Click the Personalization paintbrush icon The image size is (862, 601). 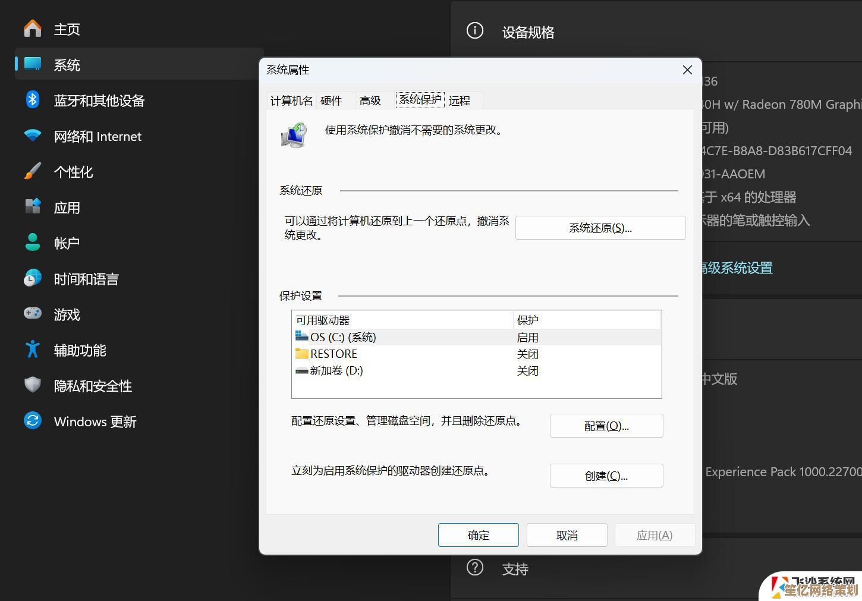click(33, 171)
